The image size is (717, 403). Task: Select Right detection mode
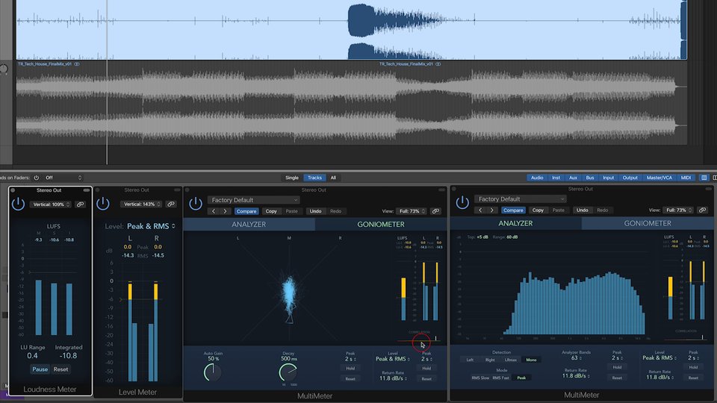(x=490, y=360)
